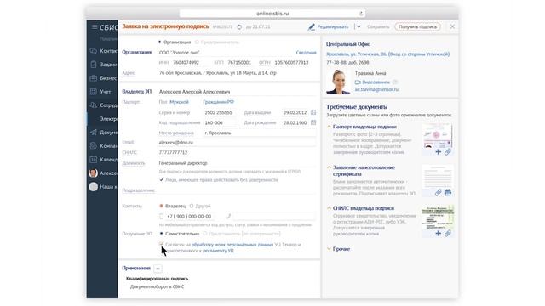This screenshot has height=306, width=545.
Task: Click the Email field alexeev@dno.ru
Action: coord(238,143)
